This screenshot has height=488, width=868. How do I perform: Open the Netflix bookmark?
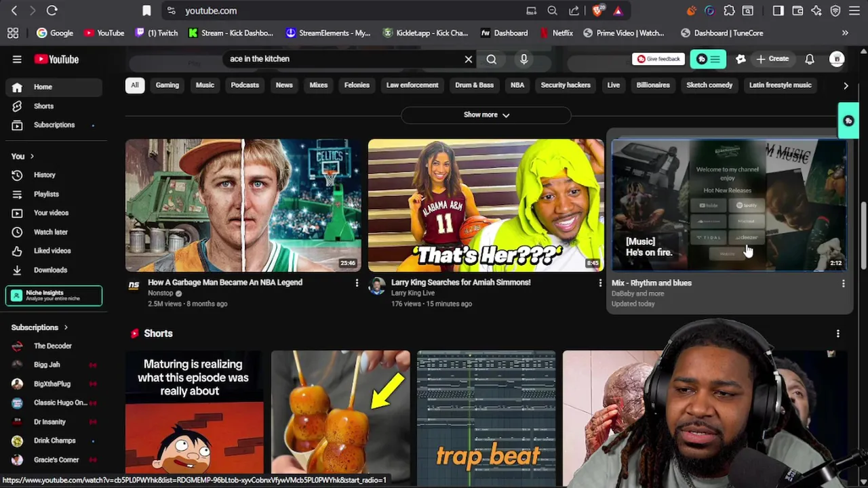(x=556, y=33)
